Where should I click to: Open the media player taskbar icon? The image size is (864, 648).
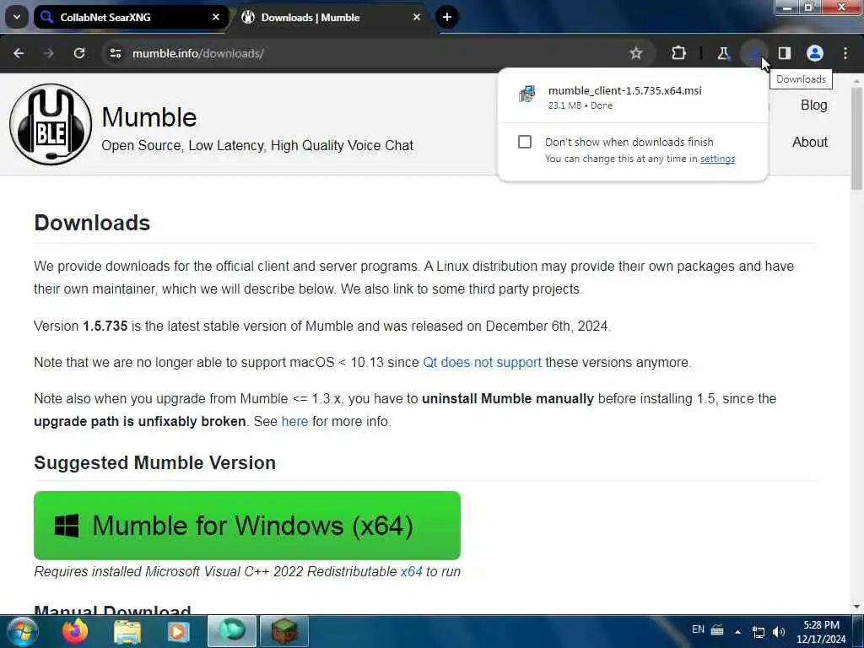pyautogui.click(x=179, y=631)
